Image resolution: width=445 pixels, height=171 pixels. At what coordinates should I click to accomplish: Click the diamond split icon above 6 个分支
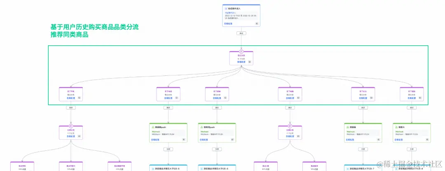[241, 52]
